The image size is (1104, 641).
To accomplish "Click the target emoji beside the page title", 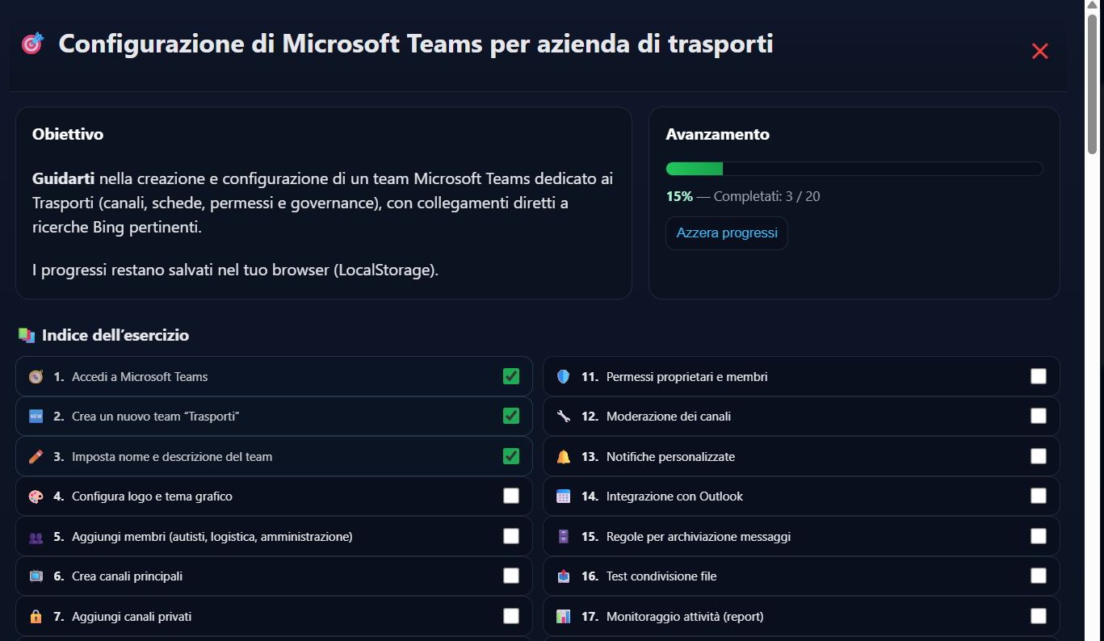I will tap(32, 44).
